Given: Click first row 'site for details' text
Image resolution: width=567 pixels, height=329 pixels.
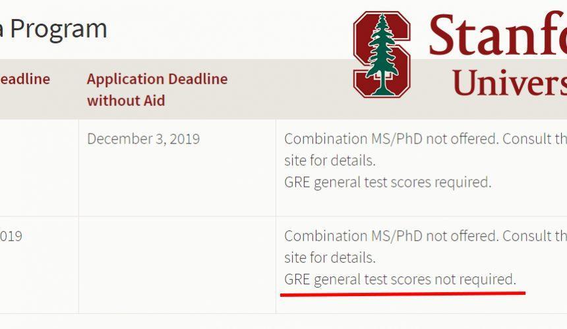Looking at the screenshot, I should (x=330, y=161).
